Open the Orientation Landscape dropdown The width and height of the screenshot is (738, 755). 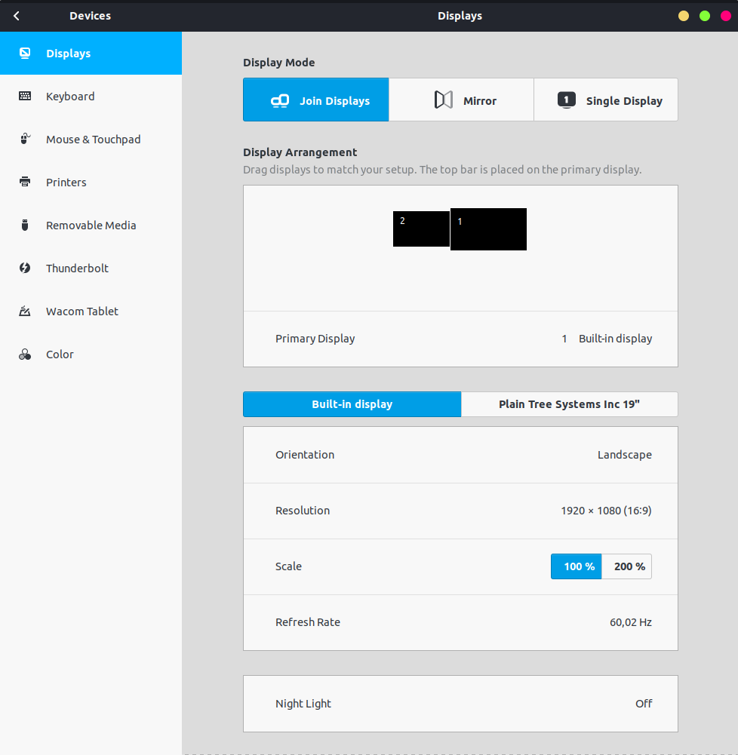click(x=460, y=455)
